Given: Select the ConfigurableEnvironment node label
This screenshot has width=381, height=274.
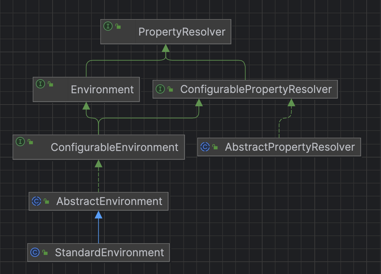Looking at the screenshot, I should point(114,147).
